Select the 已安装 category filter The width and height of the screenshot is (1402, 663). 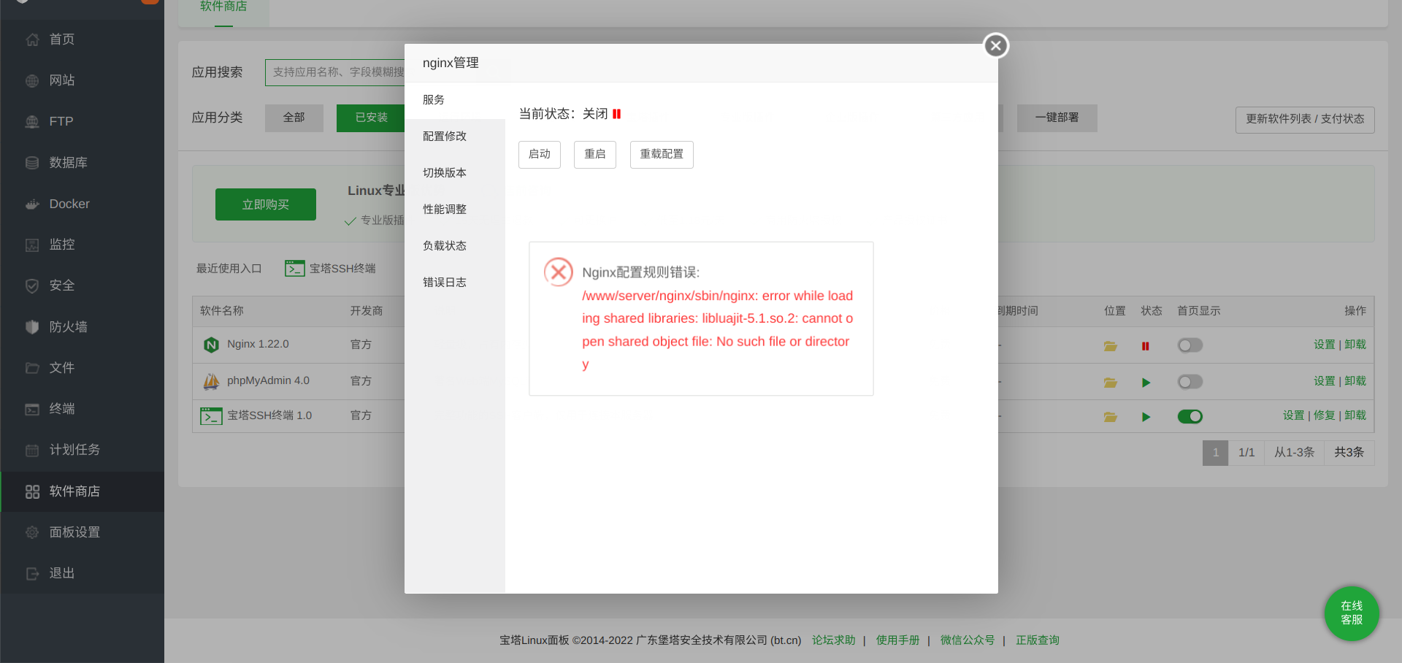click(x=371, y=118)
